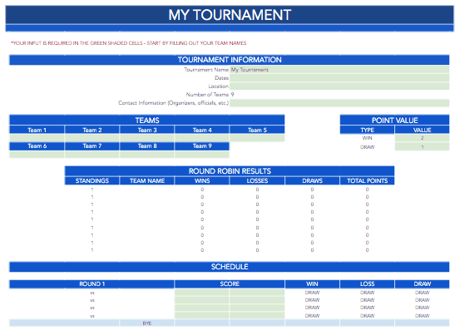Click the VALUE column header

click(422, 131)
